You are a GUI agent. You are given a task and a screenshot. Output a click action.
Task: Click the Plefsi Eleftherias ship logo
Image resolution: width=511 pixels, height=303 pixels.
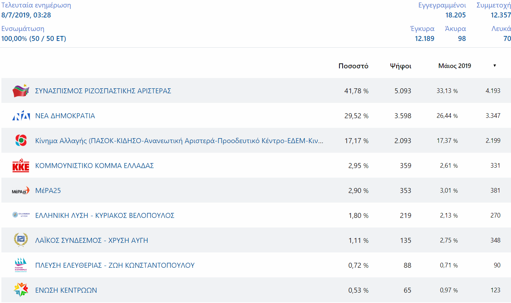21,265
